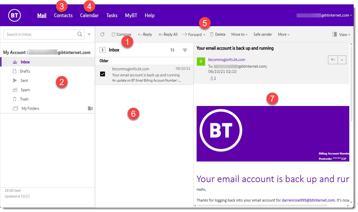Open the Help tab

149,15
